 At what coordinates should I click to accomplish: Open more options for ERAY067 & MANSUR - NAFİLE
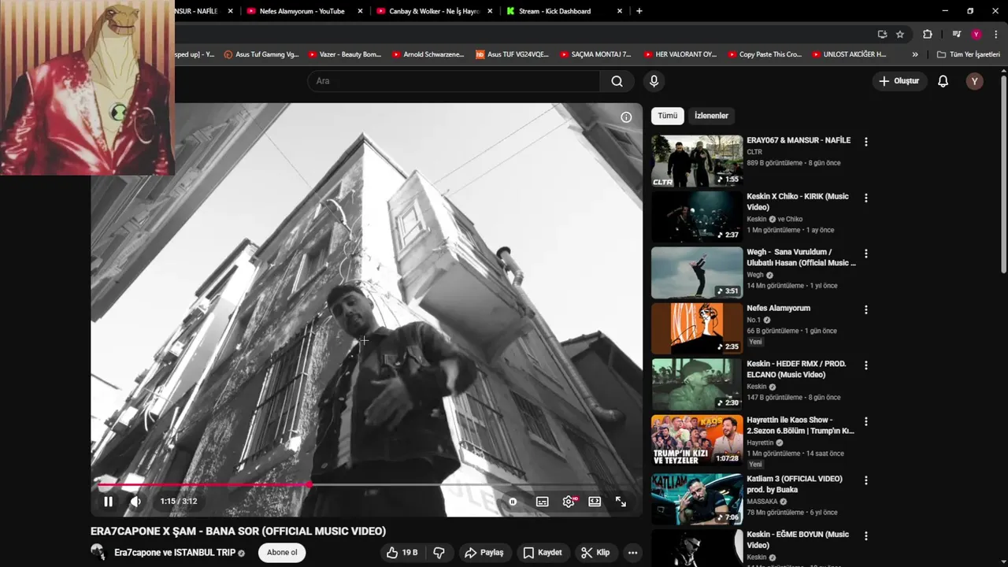[x=866, y=142]
